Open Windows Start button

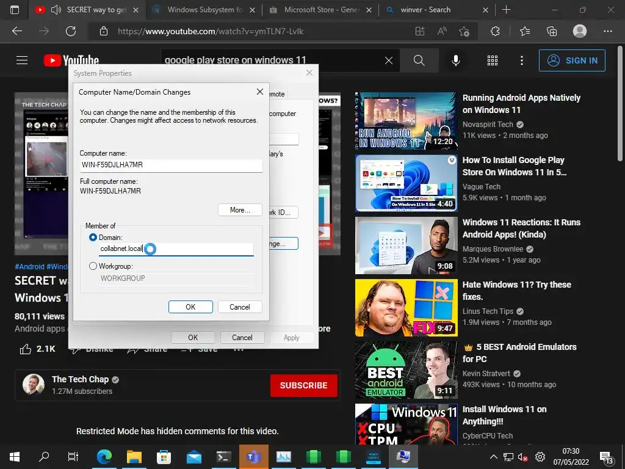pyautogui.click(x=15, y=457)
